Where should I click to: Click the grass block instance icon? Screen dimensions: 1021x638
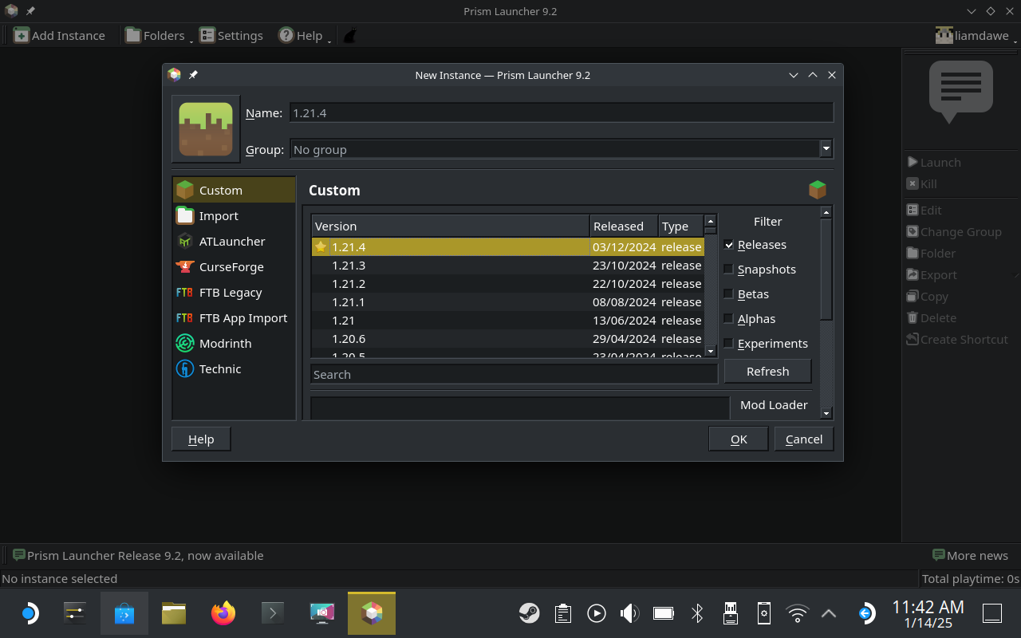pyautogui.click(x=206, y=129)
